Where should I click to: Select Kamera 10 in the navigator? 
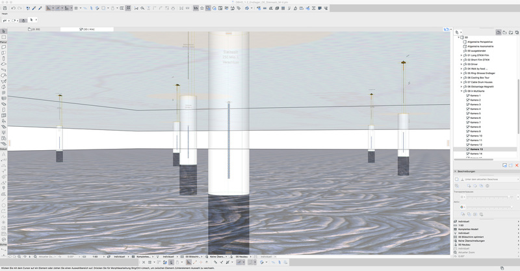click(x=476, y=136)
